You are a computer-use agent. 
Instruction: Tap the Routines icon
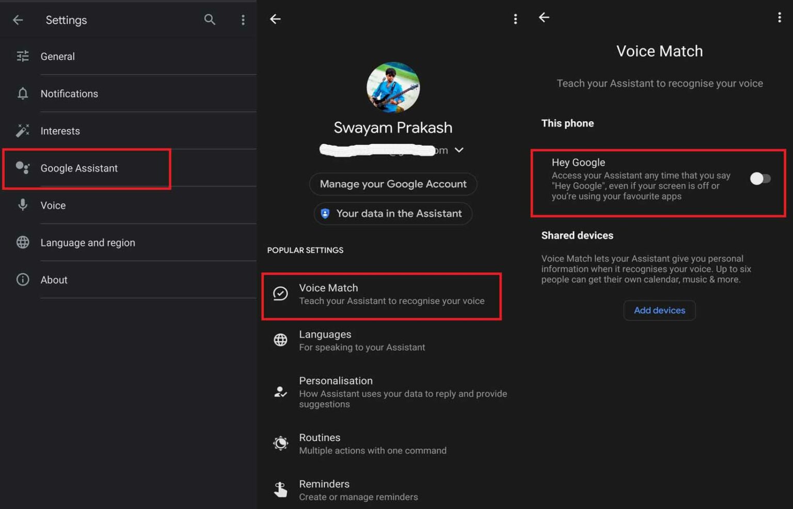(280, 443)
